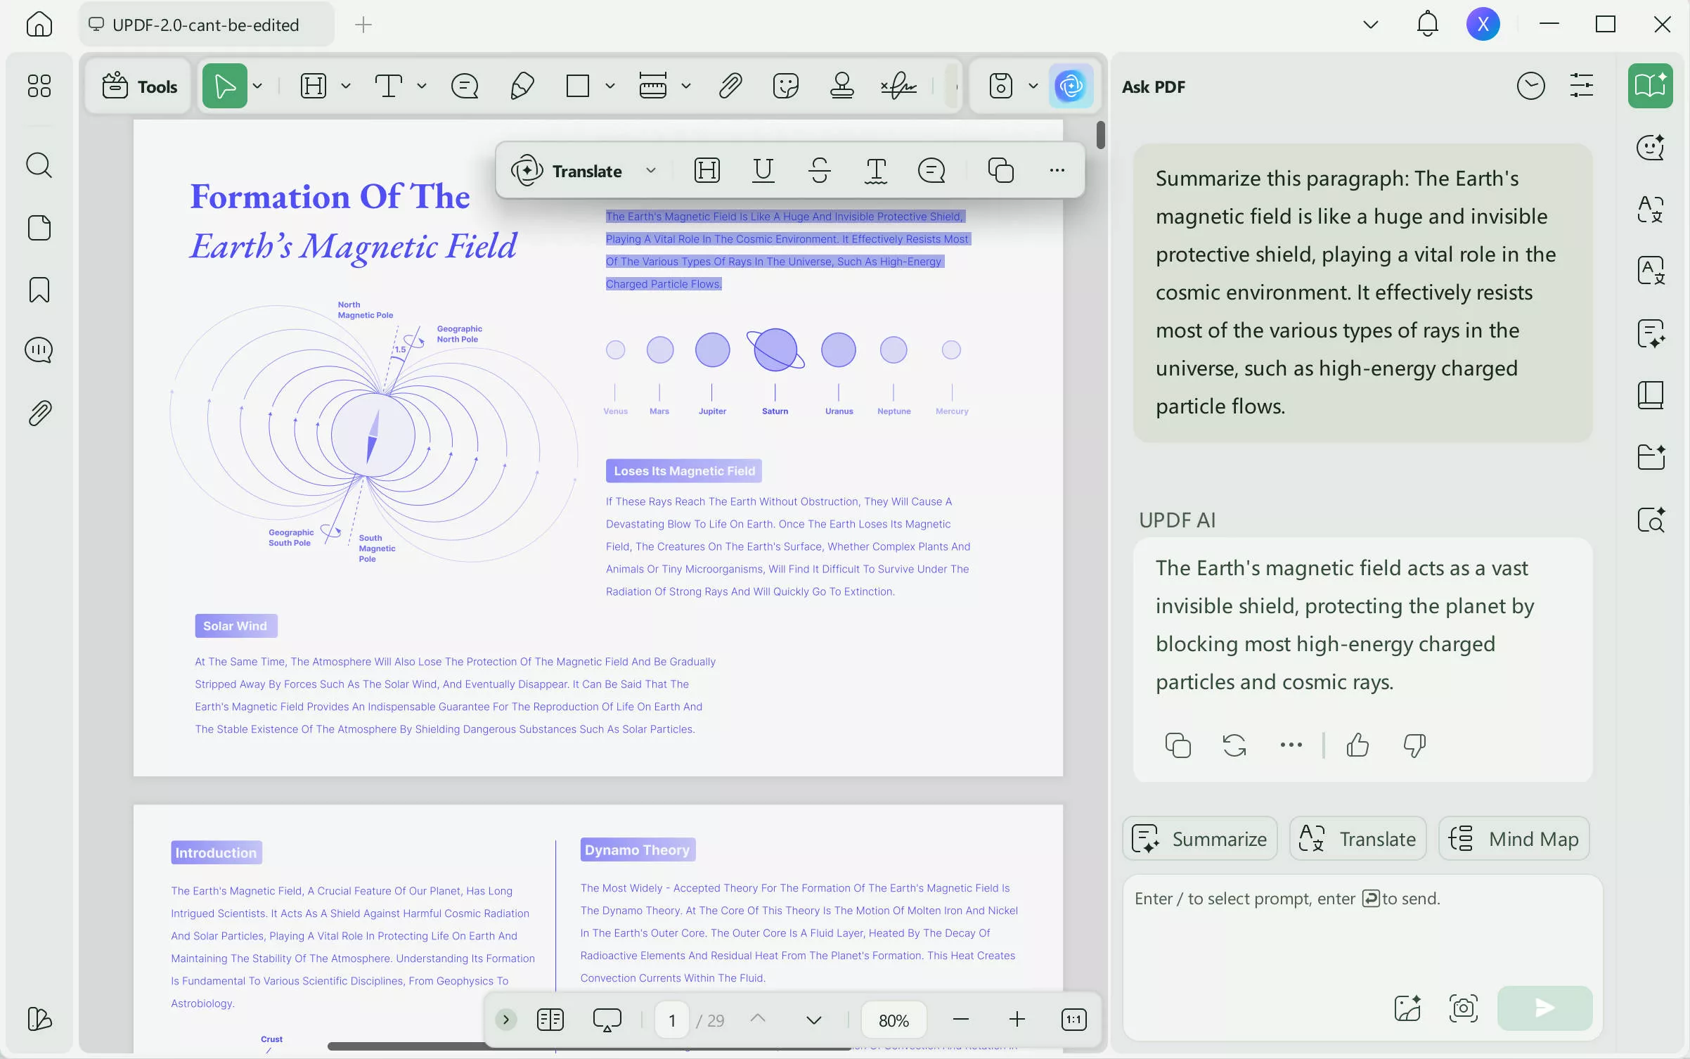Select the signature tool icon
The image size is (1690, 1059).
[x=898, y=86]
